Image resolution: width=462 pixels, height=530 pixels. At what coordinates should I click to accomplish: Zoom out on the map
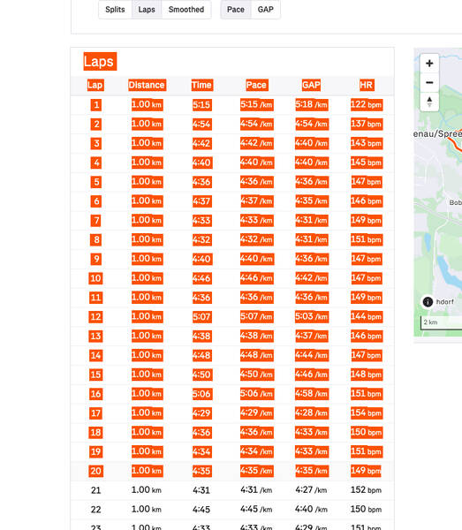(429, 82)
